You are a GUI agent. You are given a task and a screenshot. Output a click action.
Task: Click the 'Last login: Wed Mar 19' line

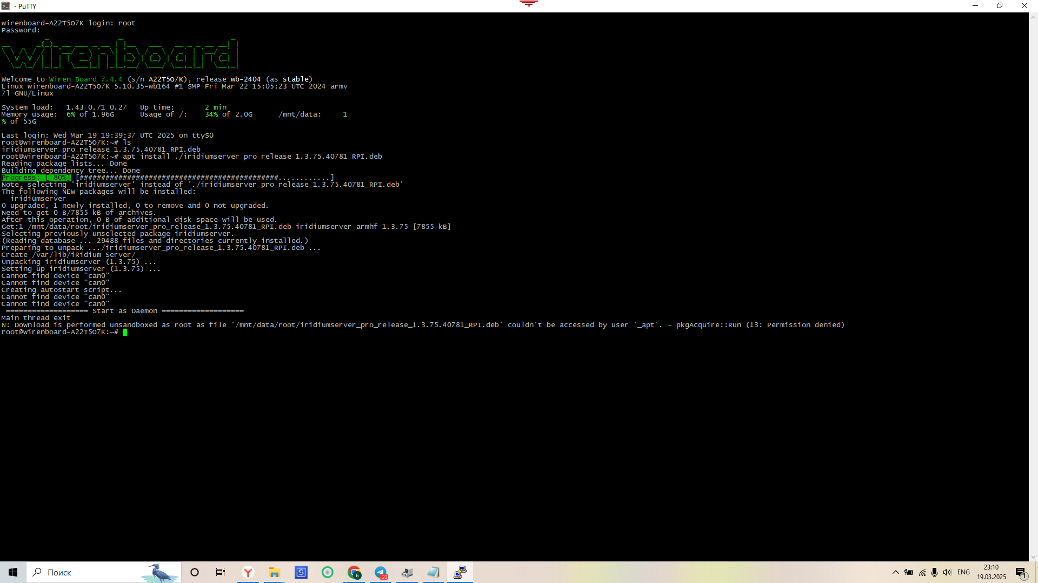coord(107,135)
